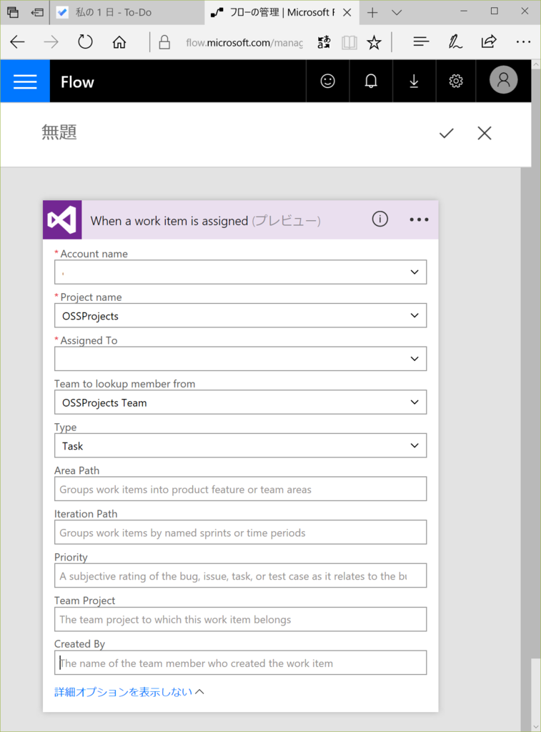
Task: Click the site lock icon
Action: tap(164, 42)
